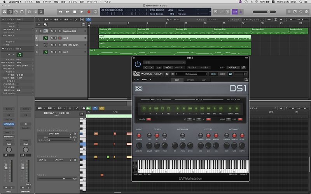Collapse the Region inspector disclosure triangle
The height and width of the screenshot is (194, 311).
point(3,19)
